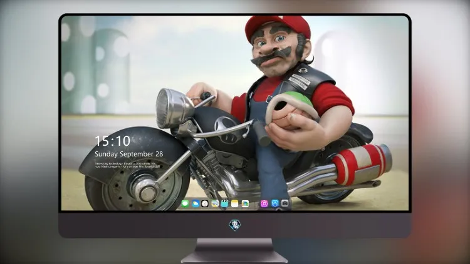470x264 pixels.
Task: Click the Sunday September 28 date text
Action: tap(129, 154)
